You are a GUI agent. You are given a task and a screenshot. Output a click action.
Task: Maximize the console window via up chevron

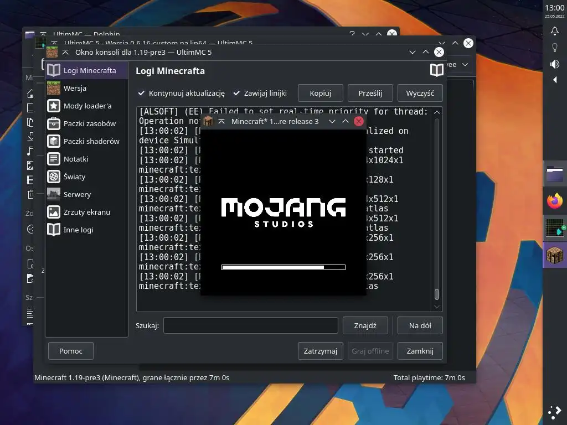(x=426, y=53)
